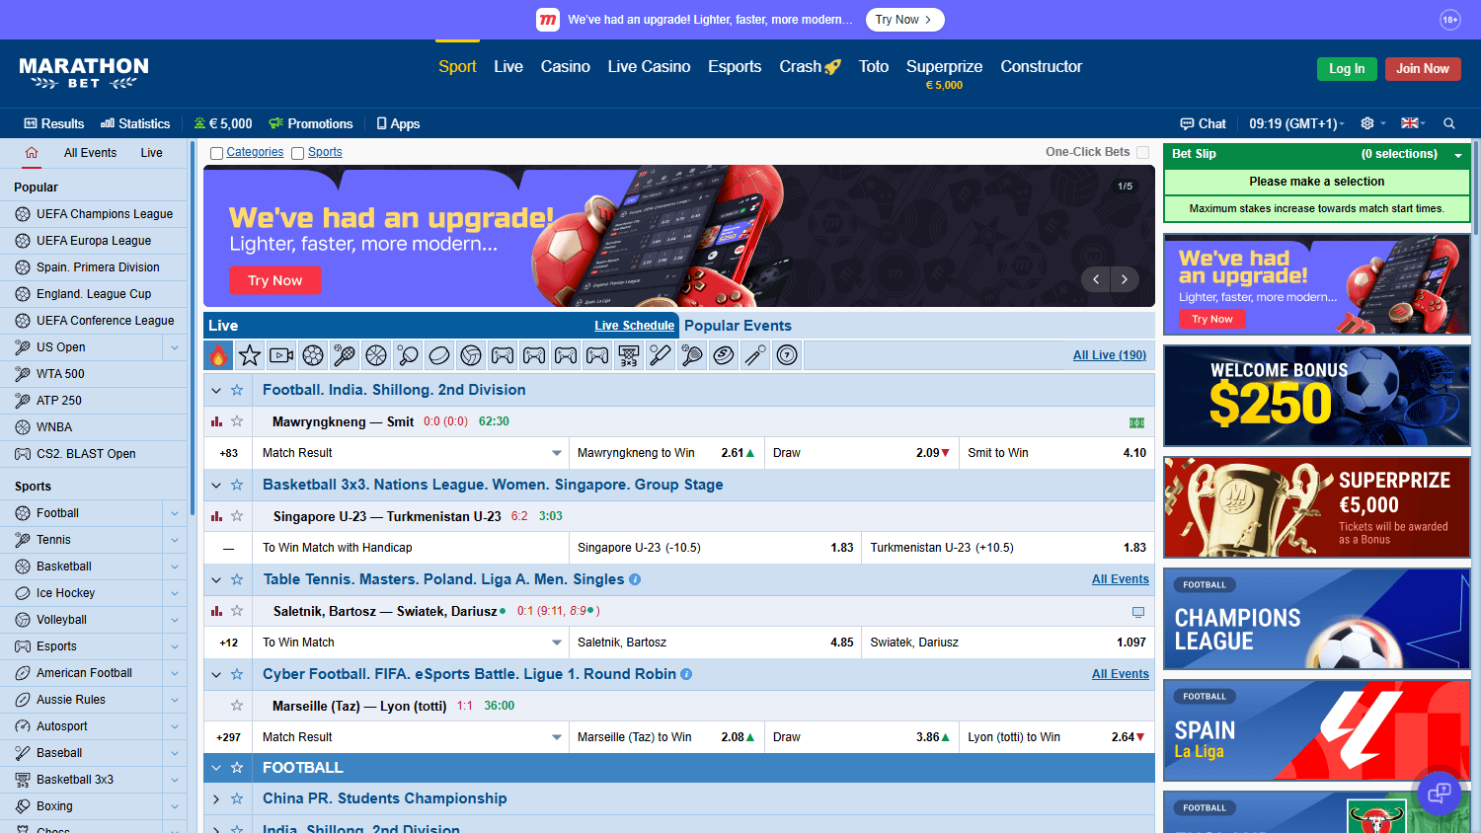The width and height of the screenshot is (1481, 833).
Task: Open statistics icon for Mawryngkneng — Smit match
Action: (216, 421)
